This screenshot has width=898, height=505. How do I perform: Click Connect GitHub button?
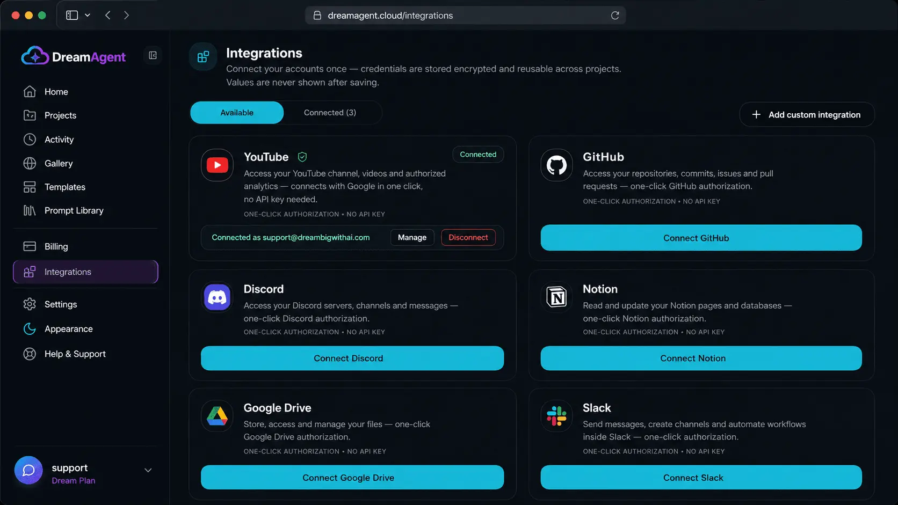click(x=701, y=238)
